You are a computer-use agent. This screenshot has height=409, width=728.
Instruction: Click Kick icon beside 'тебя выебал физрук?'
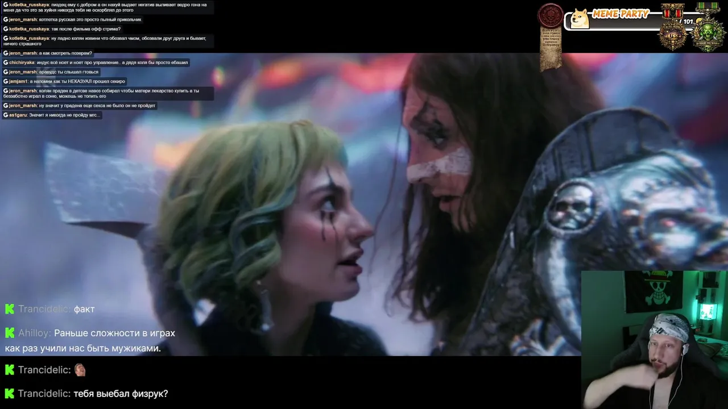(x=9, y=394)
